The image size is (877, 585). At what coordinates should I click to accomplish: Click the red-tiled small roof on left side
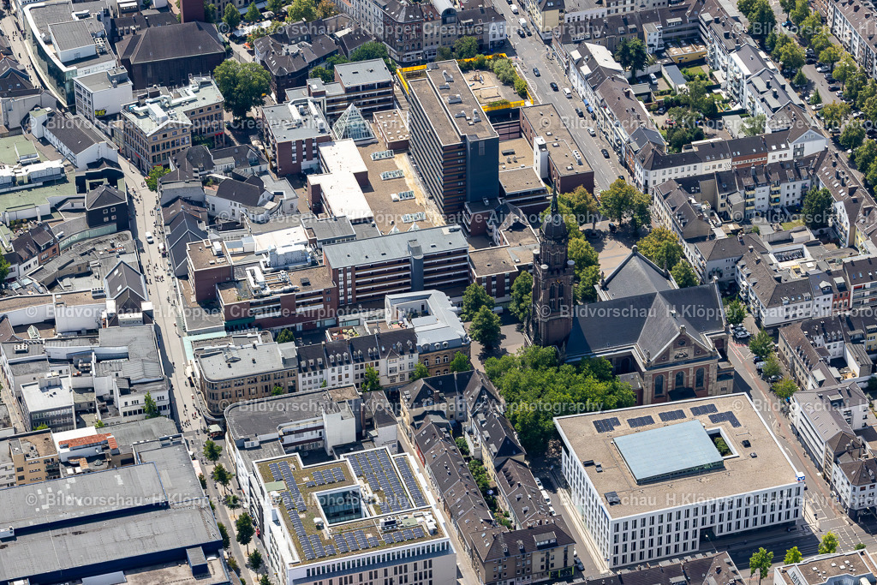[88, 442]
